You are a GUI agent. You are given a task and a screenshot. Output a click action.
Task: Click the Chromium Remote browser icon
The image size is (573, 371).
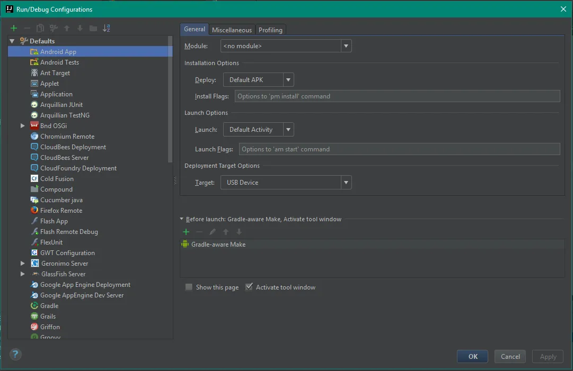tap(34, 136)
